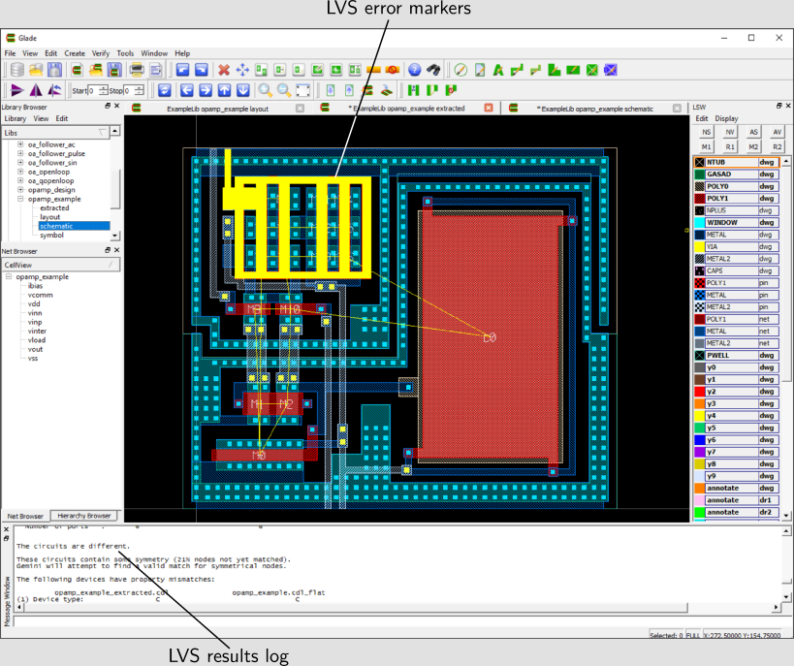
Task: Toggle the AS button in LSW panel
Action: point(753,131)
